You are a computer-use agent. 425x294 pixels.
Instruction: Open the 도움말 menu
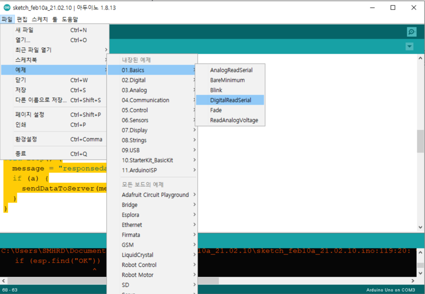(x=70, y=19)
